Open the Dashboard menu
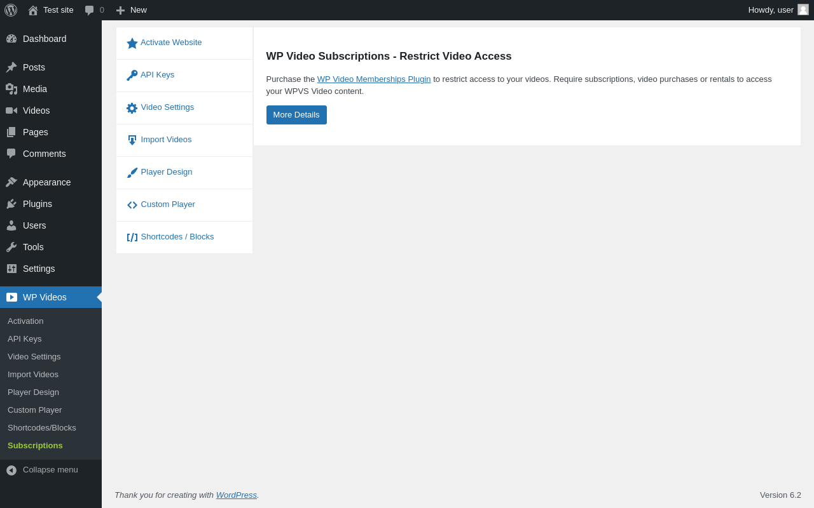Image resolution: width=814 pixels, height=508 pixels. pos(51,39)
